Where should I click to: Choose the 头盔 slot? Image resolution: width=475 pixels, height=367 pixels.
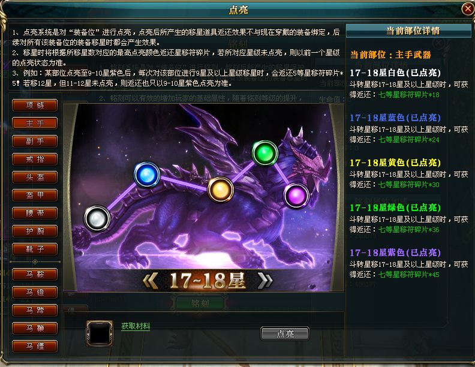(35, 177)
